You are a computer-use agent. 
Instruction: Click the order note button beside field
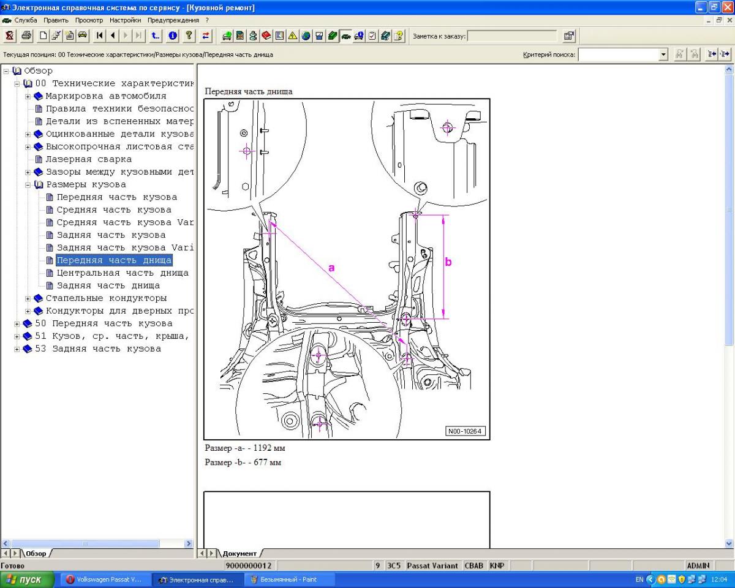pos(569,36)
